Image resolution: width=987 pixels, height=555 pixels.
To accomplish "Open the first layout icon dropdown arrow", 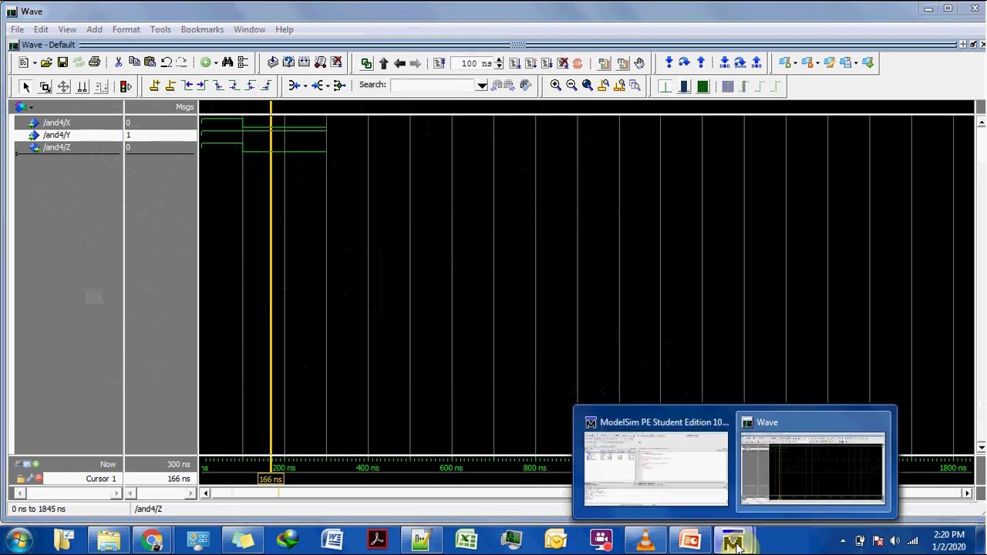I will point(795,63).
